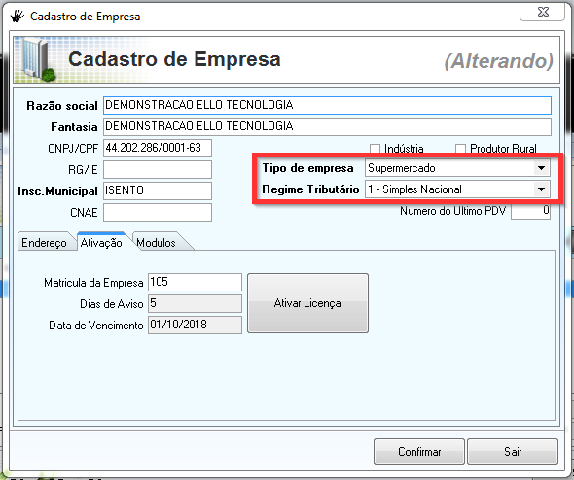
Task: Focus the Razão social input field
Action: pyautogui.click(x=327, y=105)
